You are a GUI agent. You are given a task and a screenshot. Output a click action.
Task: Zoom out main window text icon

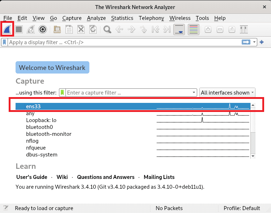click(x=220, y=29)
